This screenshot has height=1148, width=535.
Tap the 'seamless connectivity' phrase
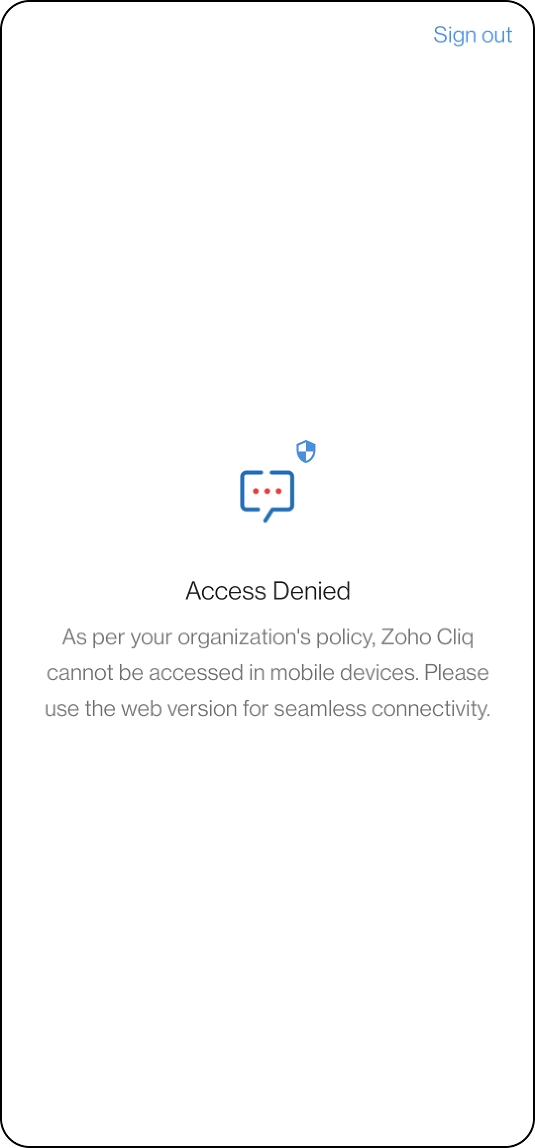click(x=382, y=709)
